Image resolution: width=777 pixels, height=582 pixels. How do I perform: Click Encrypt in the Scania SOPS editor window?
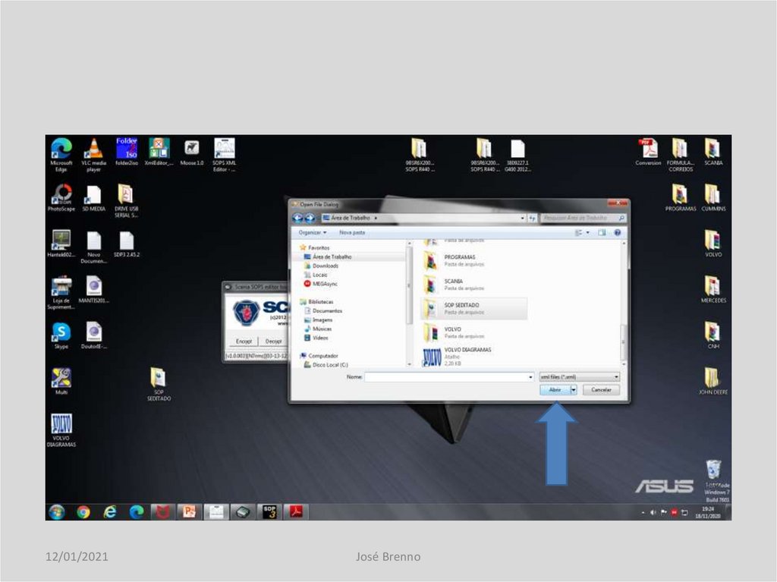(x=244, y=341)
